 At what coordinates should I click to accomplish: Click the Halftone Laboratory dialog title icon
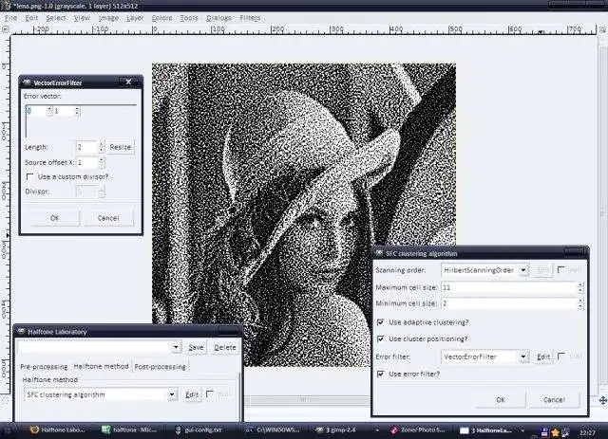tap(21, 331)
